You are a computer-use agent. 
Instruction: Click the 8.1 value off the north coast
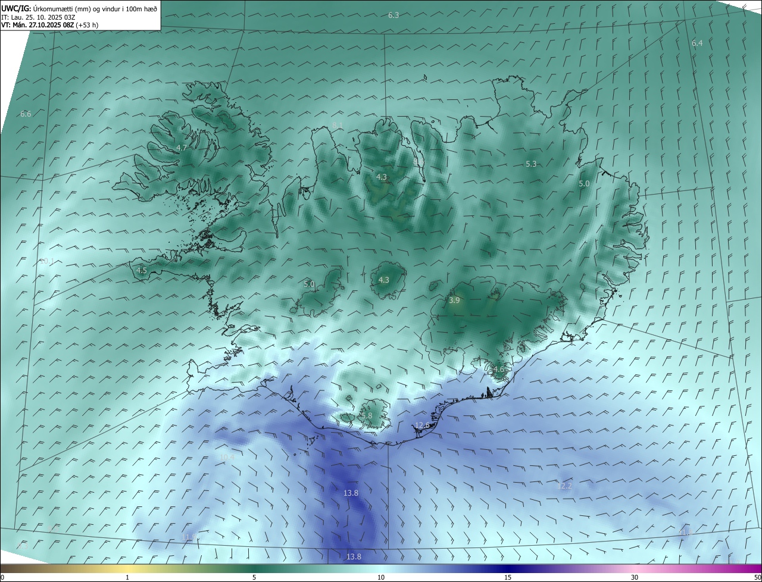tap(338, 124)
